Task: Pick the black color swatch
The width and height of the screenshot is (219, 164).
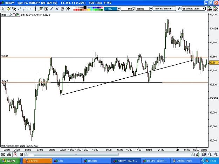Action: (85, 8)
